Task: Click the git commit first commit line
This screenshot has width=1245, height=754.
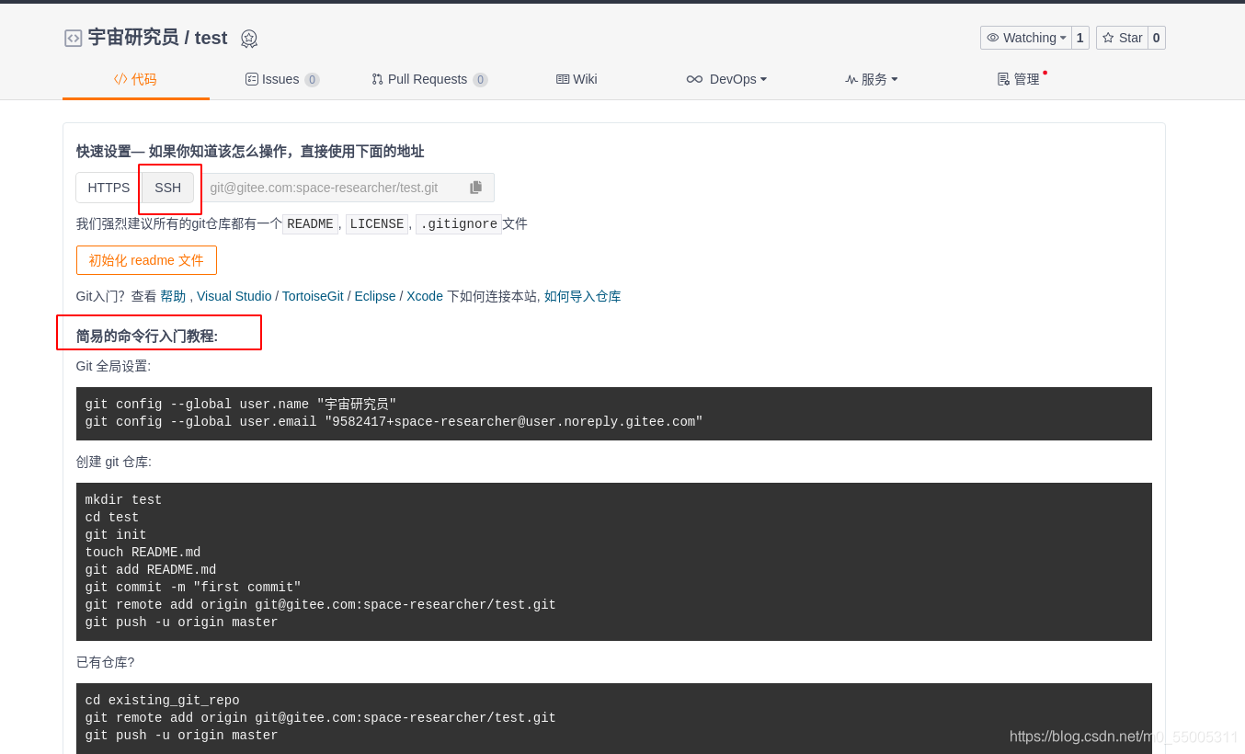Action: coord(193,588)
